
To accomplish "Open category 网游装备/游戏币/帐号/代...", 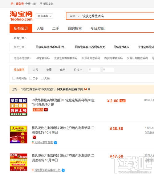I will tap(51, 47).
